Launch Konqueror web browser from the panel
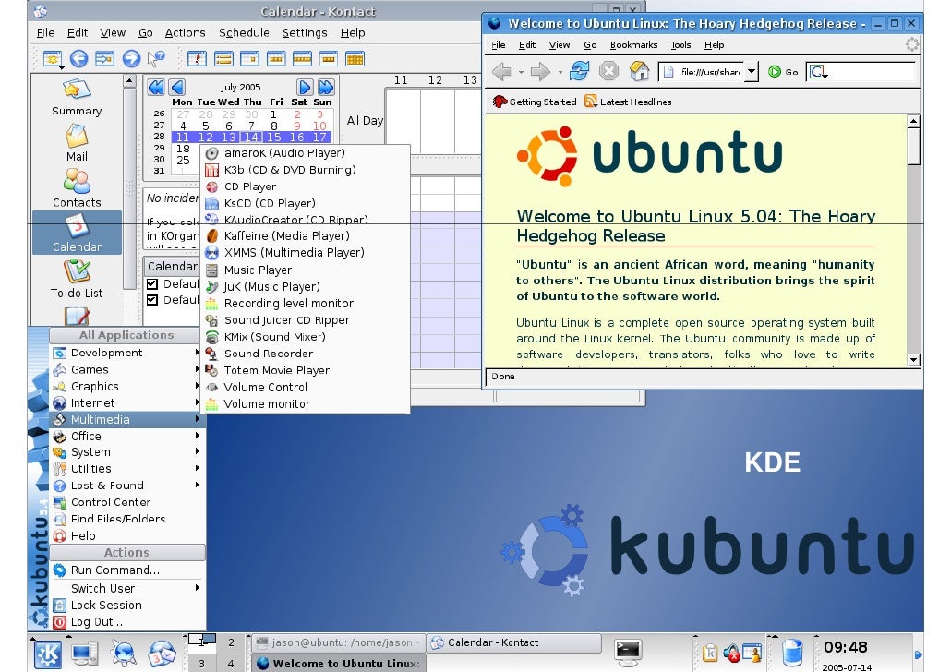 point(123,654)
